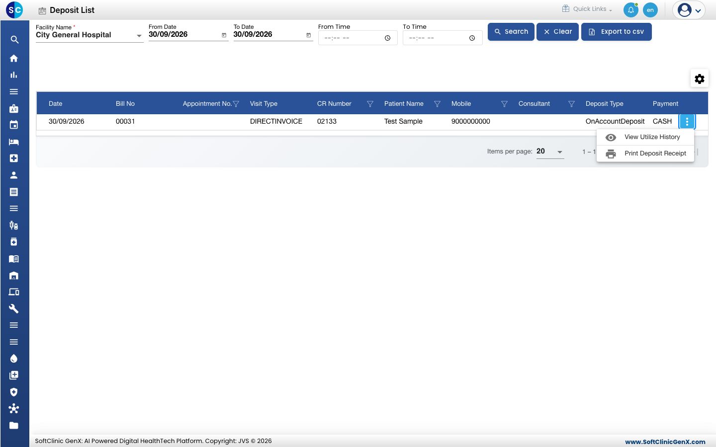716x447 pixels.
Task: Open the warehouse store icon in sidebar
Action: (x=14, y=276)
